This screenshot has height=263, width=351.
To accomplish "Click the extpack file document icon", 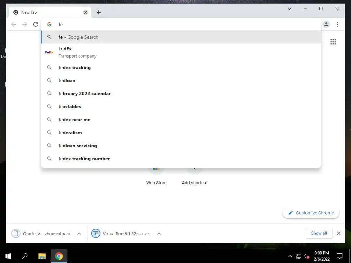I will click(x=16, y=234).
